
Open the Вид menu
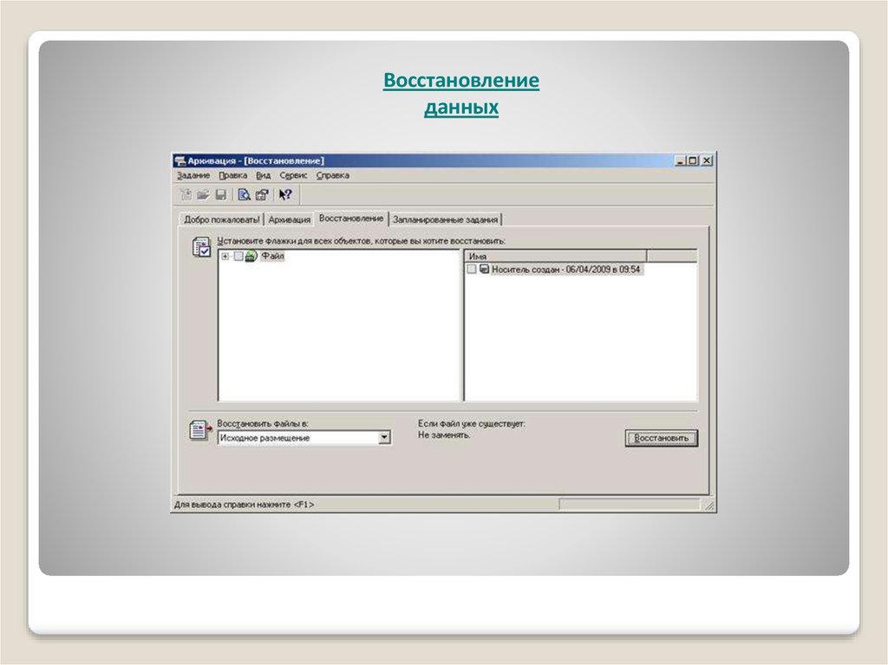pyautogui.click(x=264, y=176)
